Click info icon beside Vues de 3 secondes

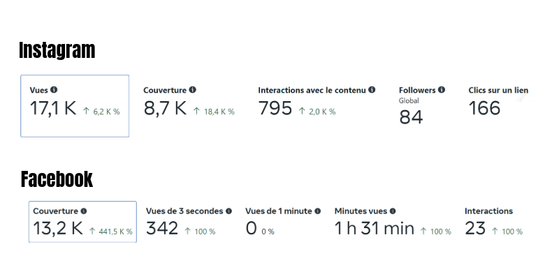229,211
